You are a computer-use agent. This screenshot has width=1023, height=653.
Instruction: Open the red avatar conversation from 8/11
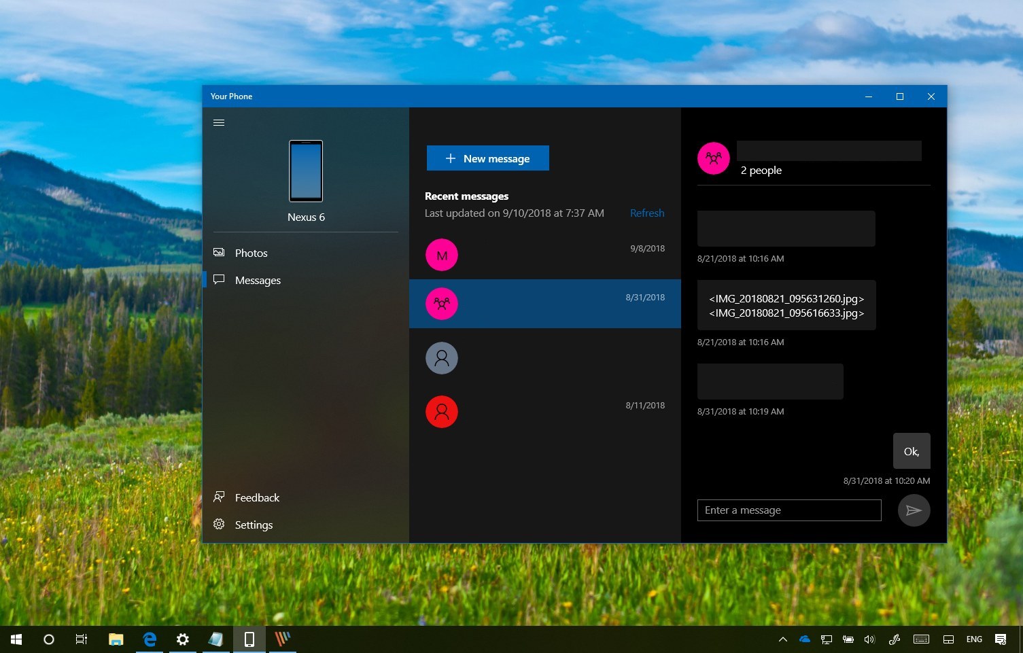click(x=441, y=411)
